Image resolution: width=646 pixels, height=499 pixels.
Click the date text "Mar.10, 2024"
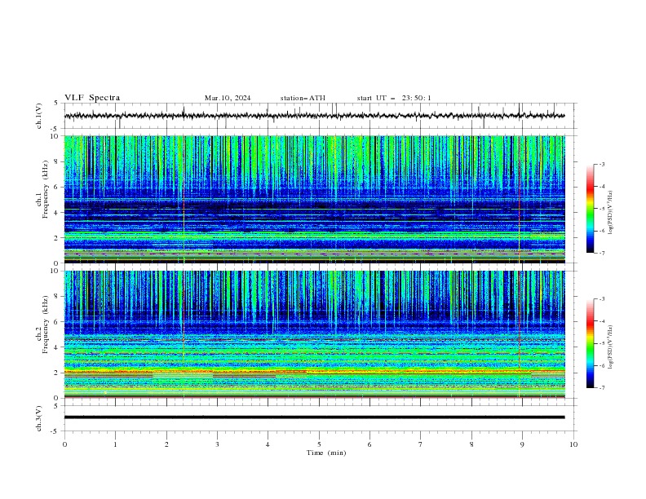[x=228, y=98]
